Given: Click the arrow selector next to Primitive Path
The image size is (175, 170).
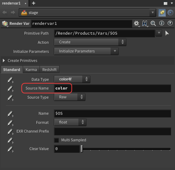Looking at the screenshot, I should pyautogui.click(x=167, y=33).
